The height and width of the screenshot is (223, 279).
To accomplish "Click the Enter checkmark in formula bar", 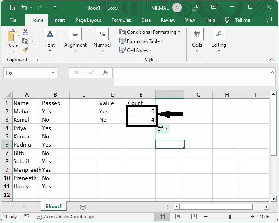I will point(91,72).
